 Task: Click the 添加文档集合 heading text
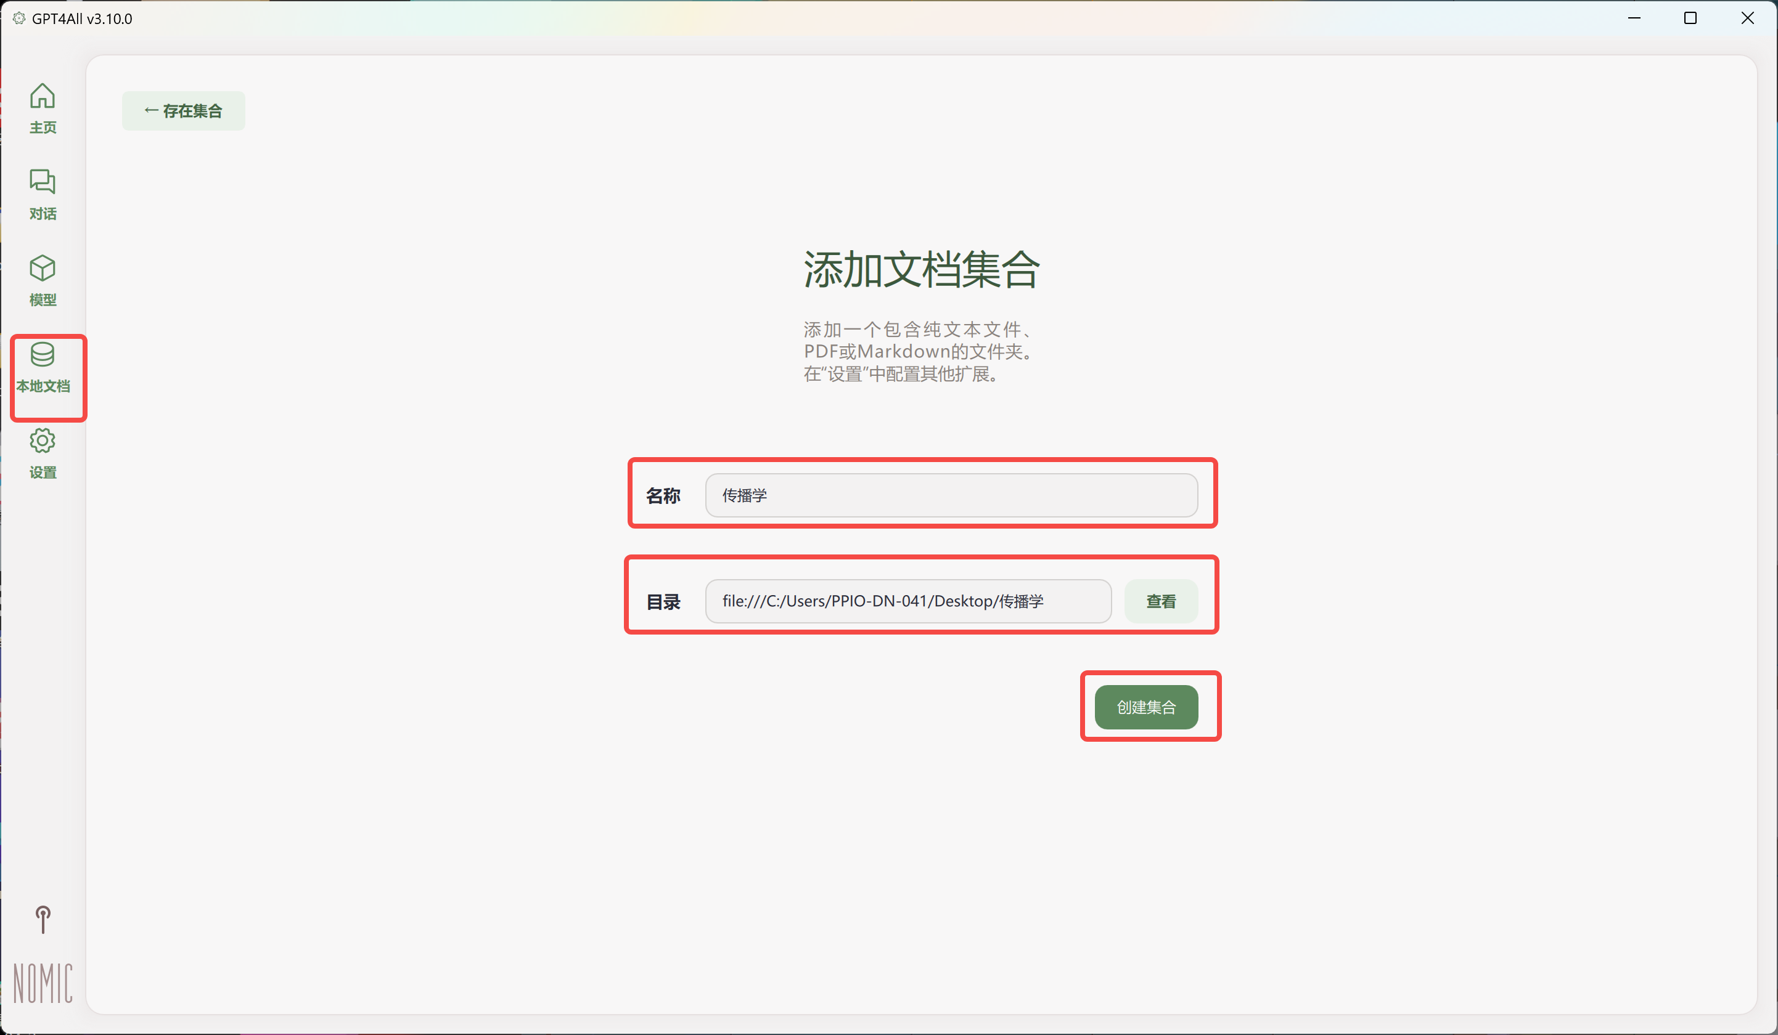[922, 269]
